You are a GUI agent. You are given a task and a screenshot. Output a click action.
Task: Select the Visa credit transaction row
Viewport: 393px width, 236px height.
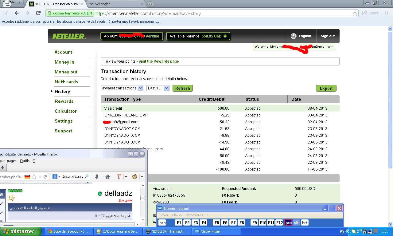[x=220, y=108]
